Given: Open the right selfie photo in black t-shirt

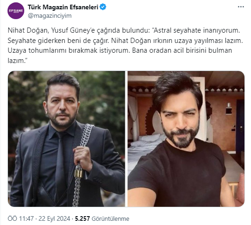Looking at the screenshot, I should point(186,139).
